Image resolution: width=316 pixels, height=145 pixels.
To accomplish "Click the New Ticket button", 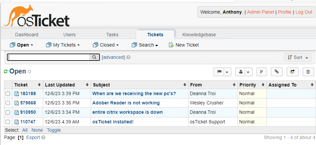I will click(x=184, y=45).
